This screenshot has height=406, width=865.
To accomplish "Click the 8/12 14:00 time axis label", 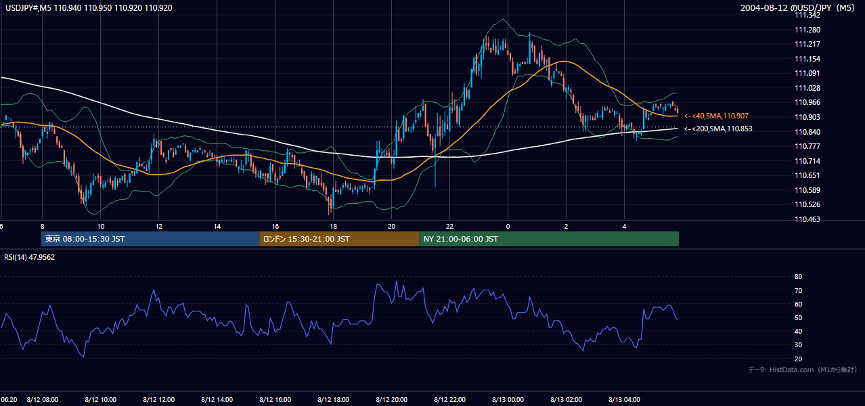I will pos(217,399).
